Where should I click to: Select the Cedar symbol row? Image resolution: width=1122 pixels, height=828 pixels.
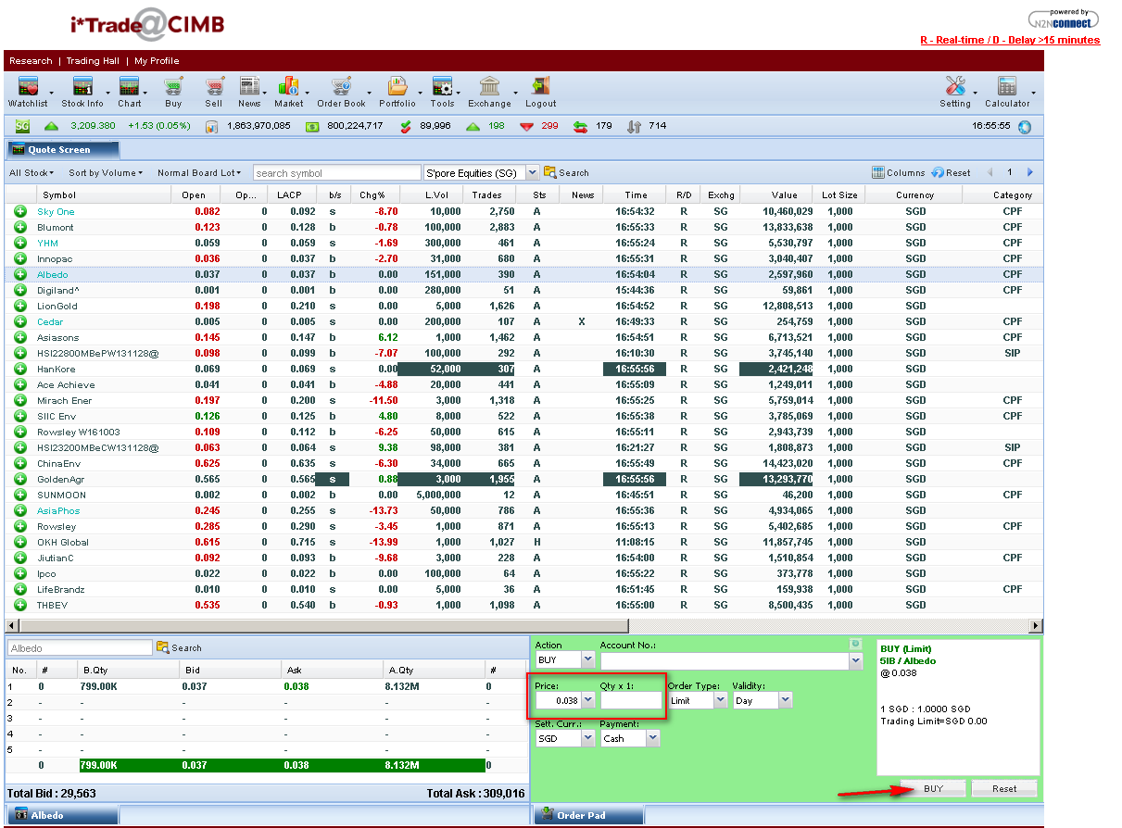(50, 321)
